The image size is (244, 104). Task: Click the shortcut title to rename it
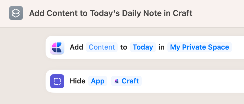[x=111, y=13]
